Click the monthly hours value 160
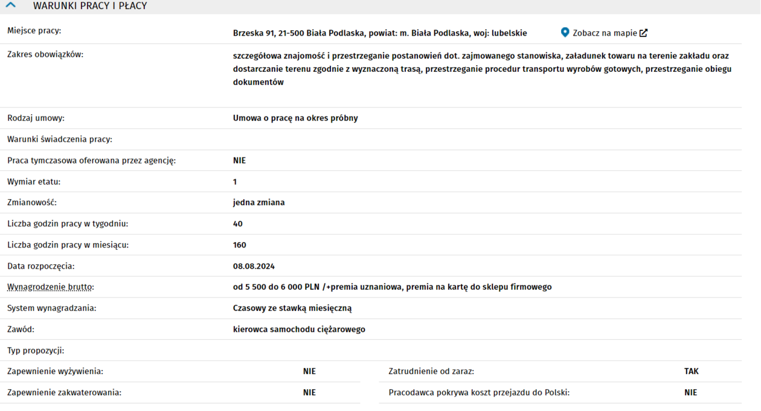Image resolution: width=761 pixels, height=411 pixels. [x=239, y=245]
